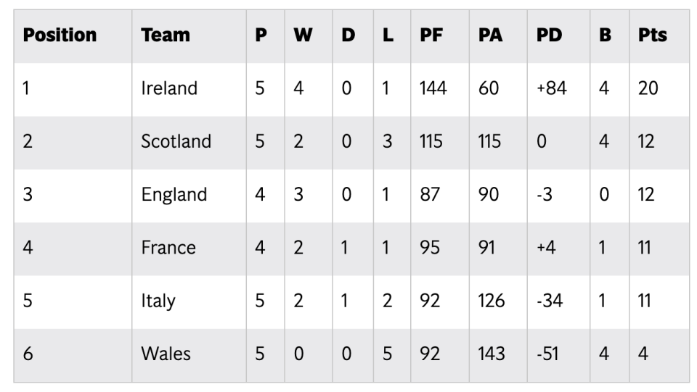Screen dimensions: 697x392
Task: Click the "Position" column header
Action: pos(60,36)
